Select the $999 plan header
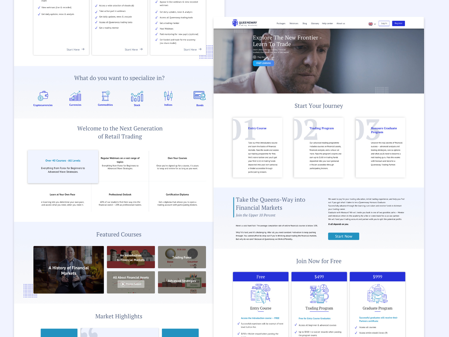 tap(377, 277)
